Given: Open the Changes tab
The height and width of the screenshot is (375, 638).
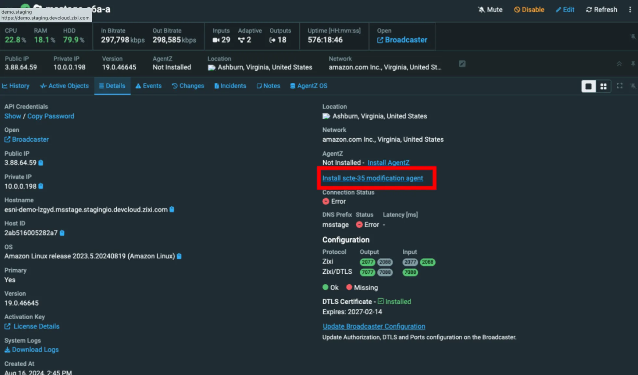Looking at the screenshot, I should [x=188, y=86].
